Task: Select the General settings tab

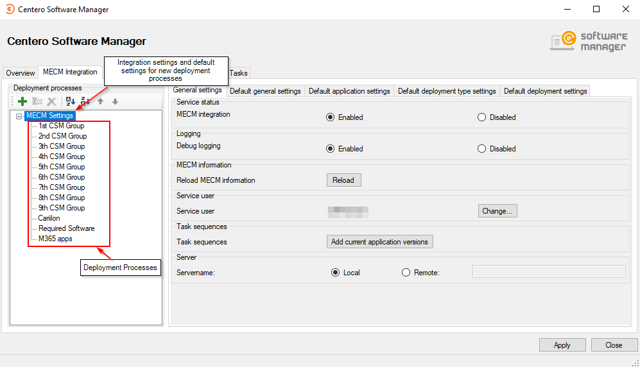Action: click(198, 90)
